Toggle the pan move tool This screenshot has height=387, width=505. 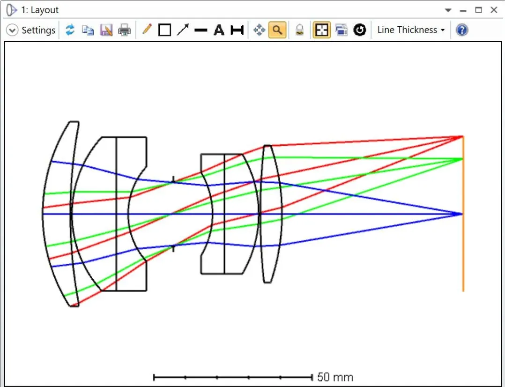[259, 30]
